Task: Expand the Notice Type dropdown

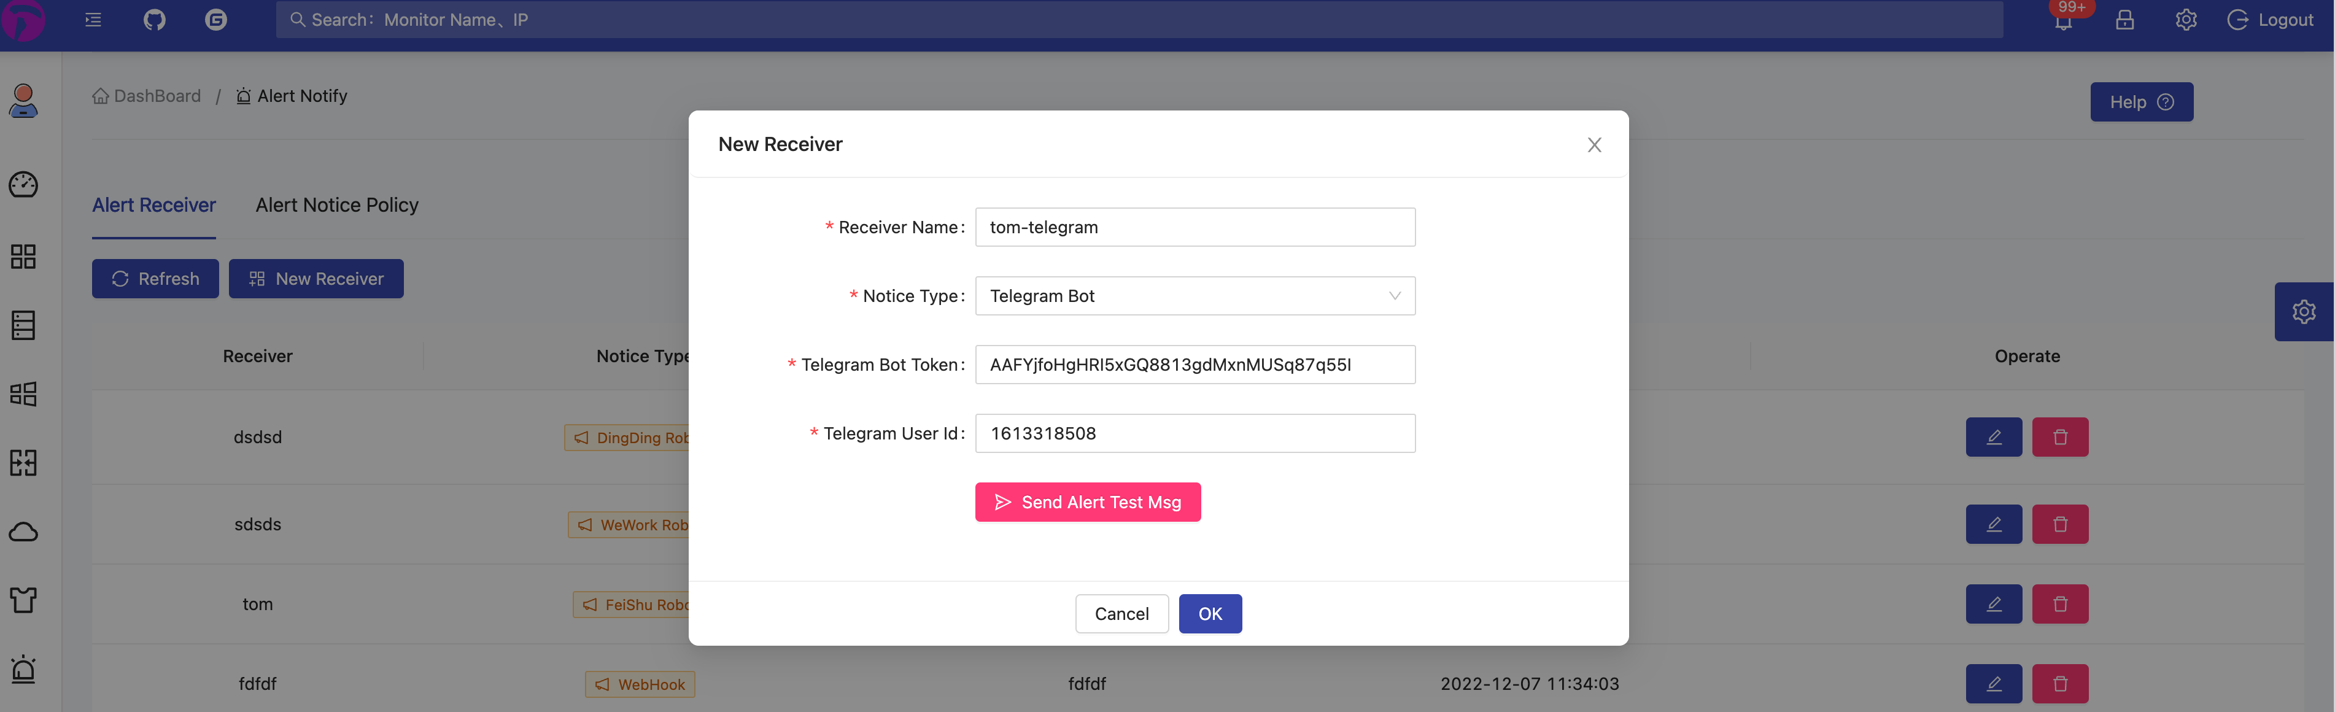Action: click(x=1194, y=296)
